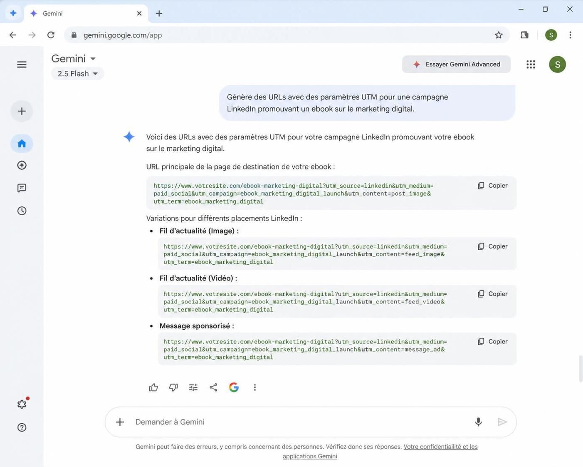Open the Gems explore sidebar icon
The image size is (583, 467).
click(22, 165)
